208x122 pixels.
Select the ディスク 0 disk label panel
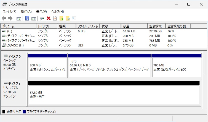pos(14,66)
